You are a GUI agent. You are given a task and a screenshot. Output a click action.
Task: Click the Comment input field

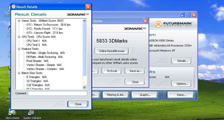[57, 93]
